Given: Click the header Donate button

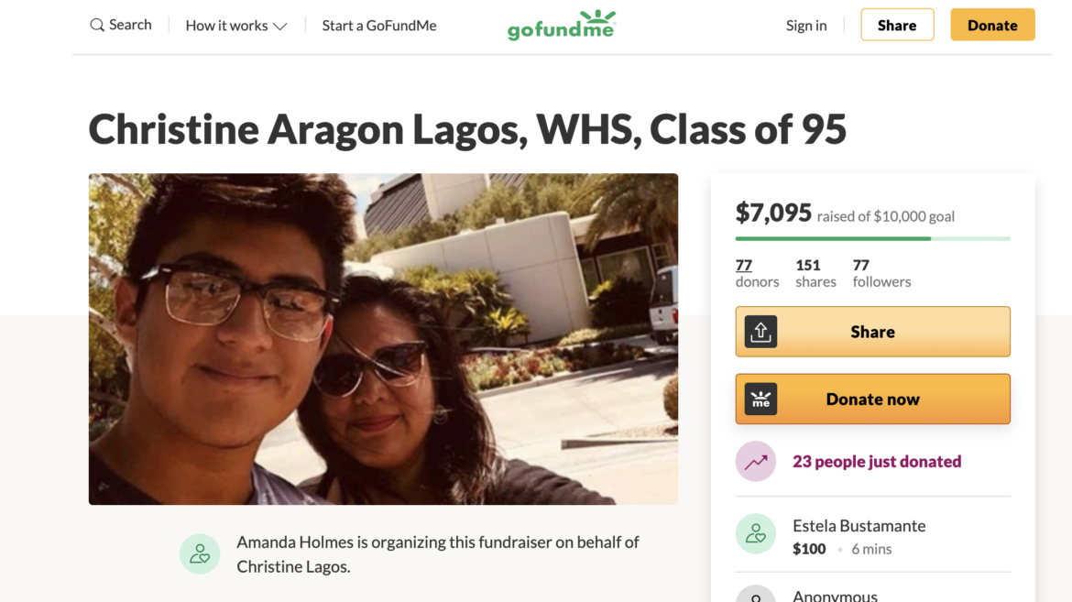Looking at the screenshot, I should point(992,25).
